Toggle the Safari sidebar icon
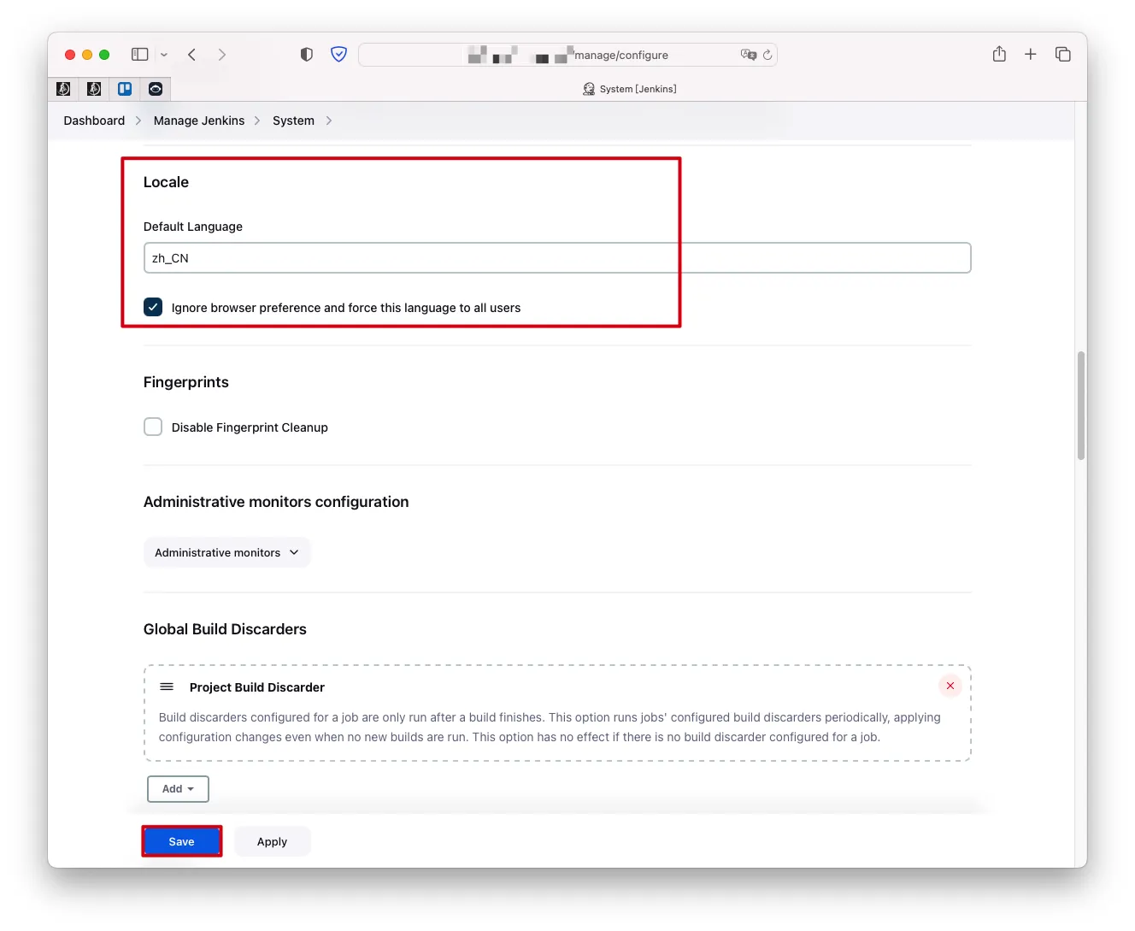This screenshot has width=1135, height=931. pyautogui.click(x=139, y=55)
